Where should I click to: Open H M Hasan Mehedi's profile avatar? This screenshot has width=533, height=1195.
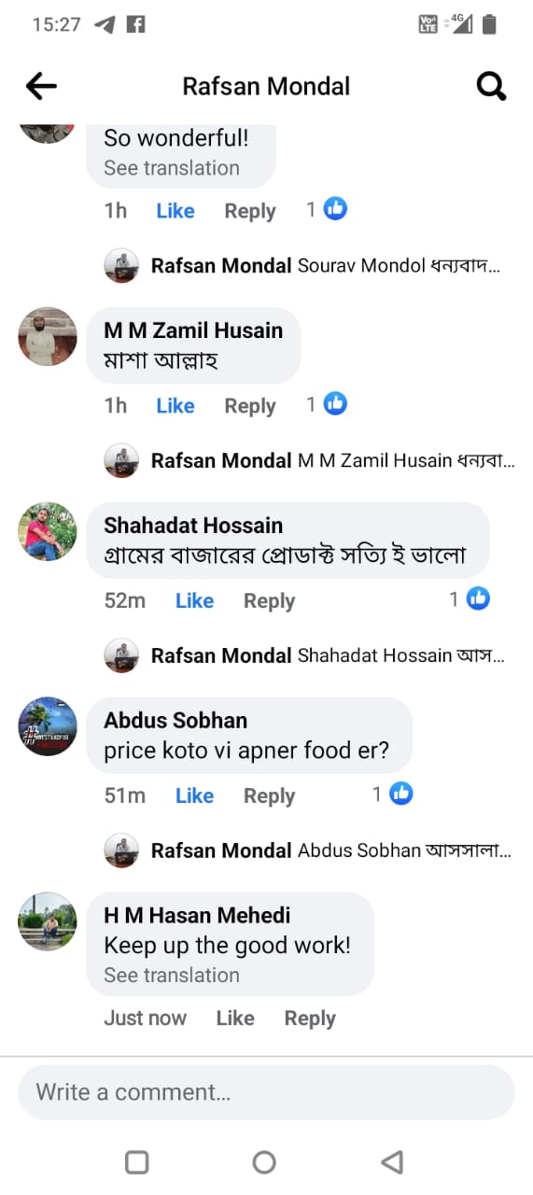(48, 921)
